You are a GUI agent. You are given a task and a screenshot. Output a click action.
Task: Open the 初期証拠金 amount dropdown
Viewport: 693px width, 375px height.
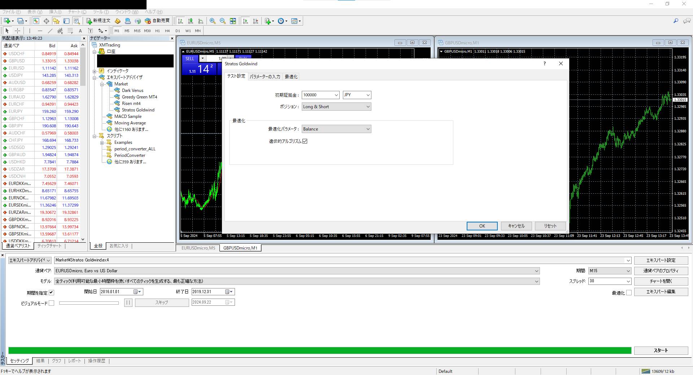coord(336,95)
